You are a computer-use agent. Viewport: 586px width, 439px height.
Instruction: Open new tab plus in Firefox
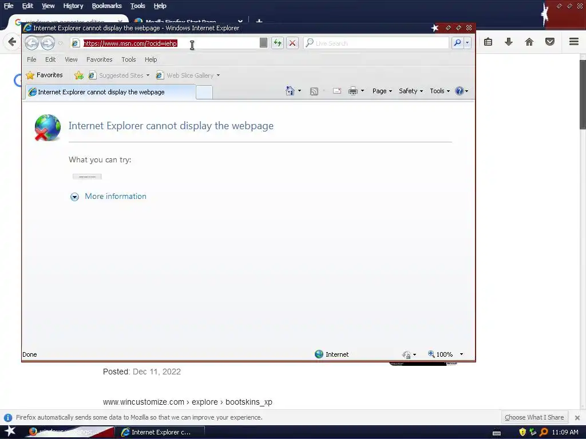click(259, 21)
